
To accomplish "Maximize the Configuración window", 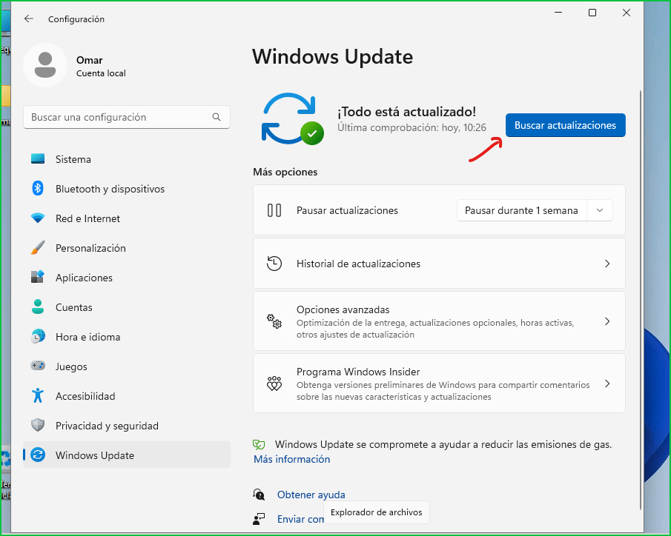I will tap(592, 13).
